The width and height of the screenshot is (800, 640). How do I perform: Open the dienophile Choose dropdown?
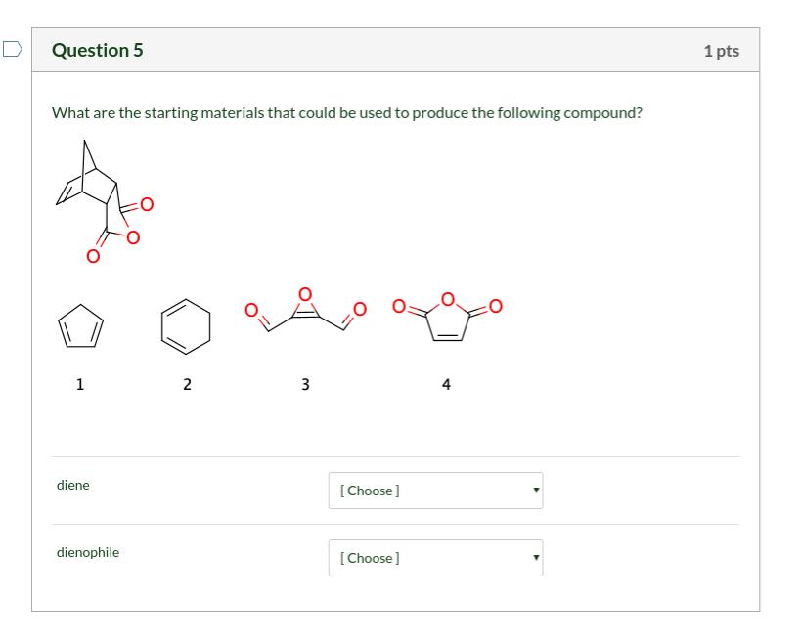click(x=435, y=558)
